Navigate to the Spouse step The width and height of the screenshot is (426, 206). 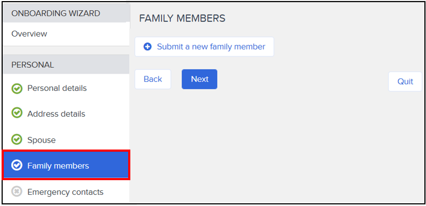pos(66,140)
